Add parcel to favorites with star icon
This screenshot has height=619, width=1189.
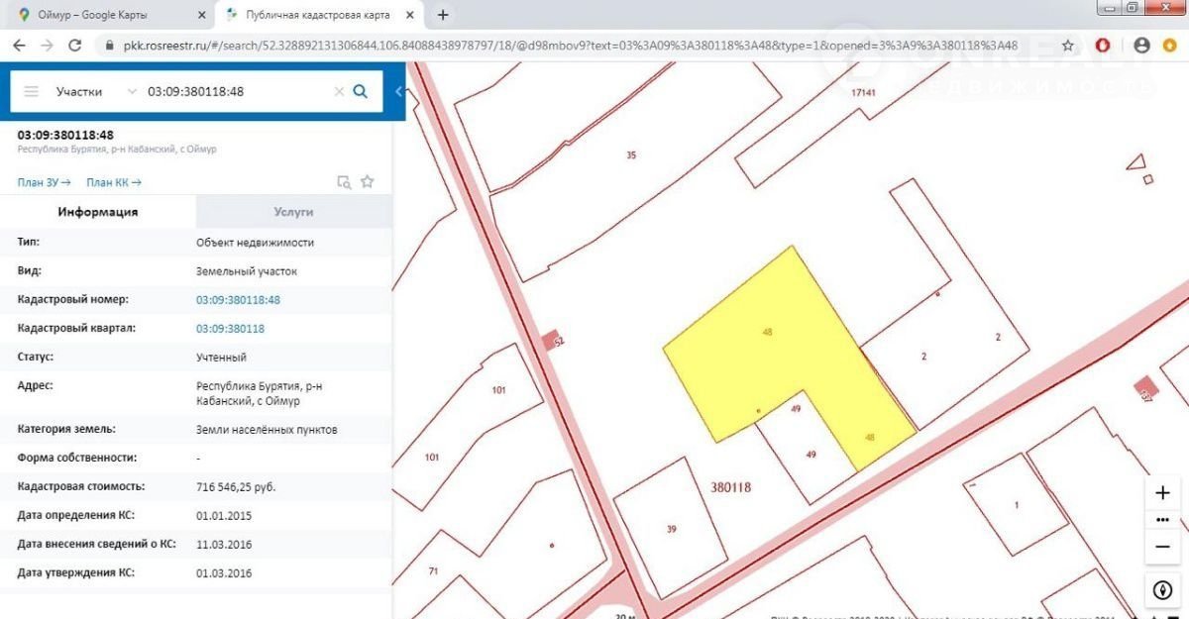[368, 181]
